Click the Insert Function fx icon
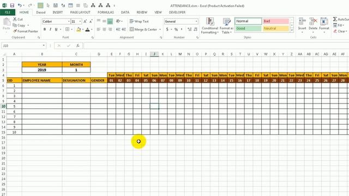 click(x=77, y=46)
